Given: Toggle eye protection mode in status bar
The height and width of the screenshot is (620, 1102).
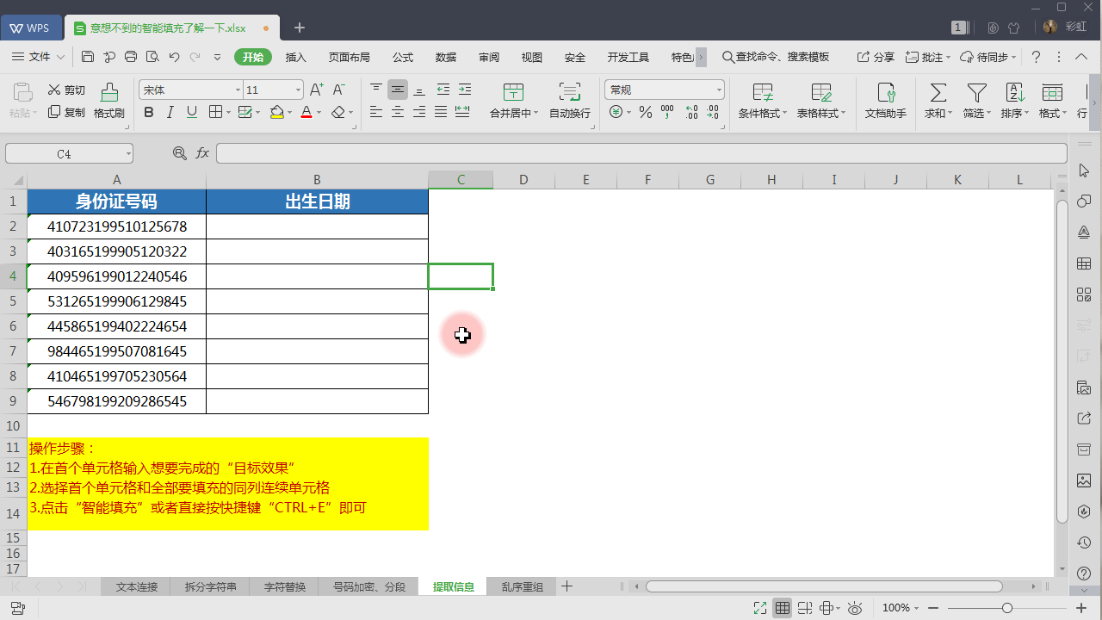Looking at the screenshot, I should pos(855,608).
